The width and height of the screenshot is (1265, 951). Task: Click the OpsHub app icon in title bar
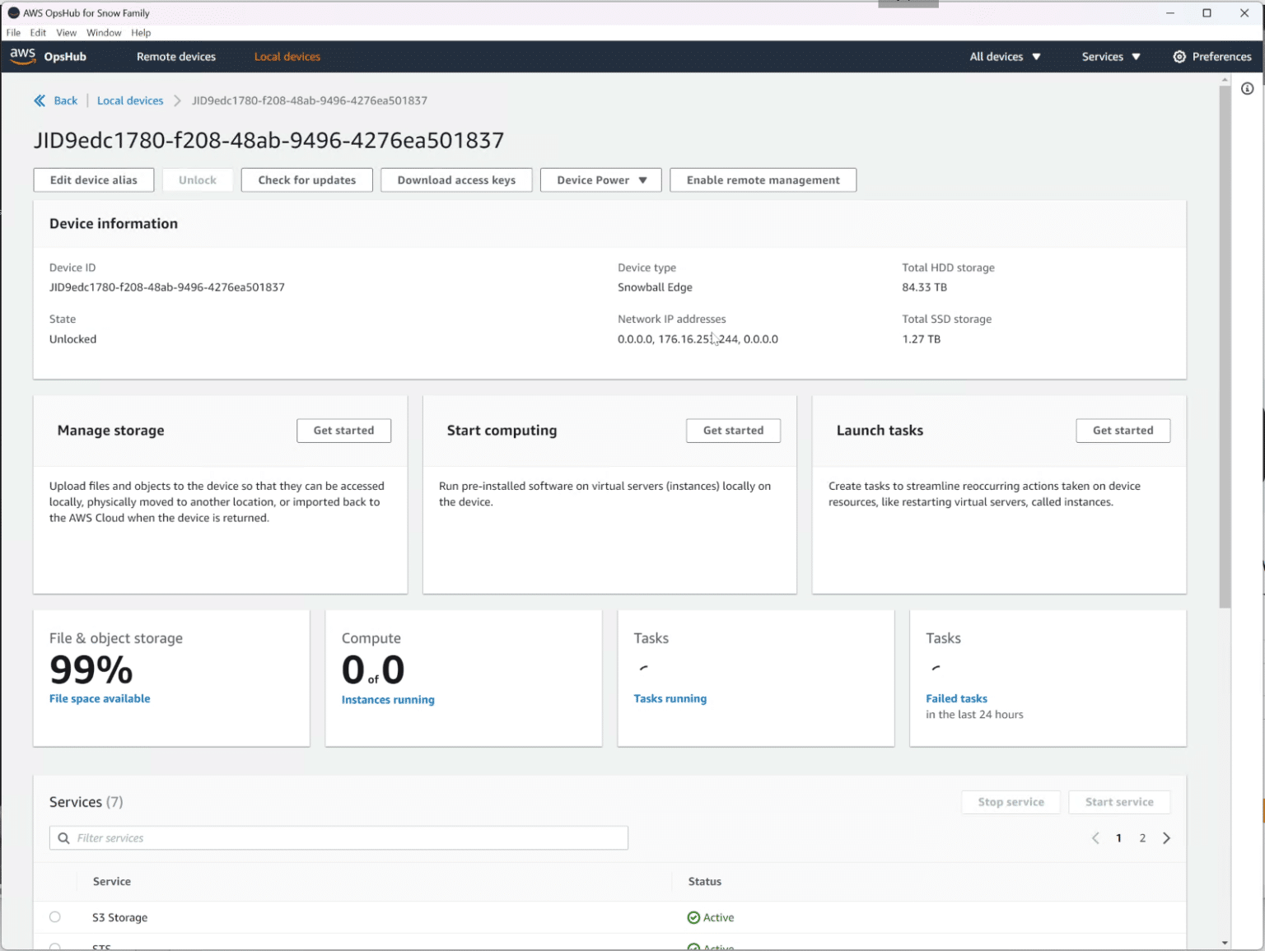[13, 13]
